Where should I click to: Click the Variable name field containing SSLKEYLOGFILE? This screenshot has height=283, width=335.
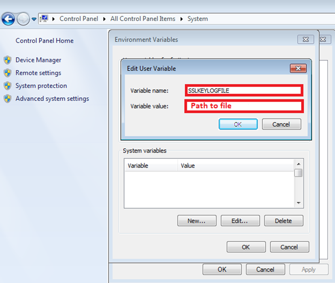244,90
